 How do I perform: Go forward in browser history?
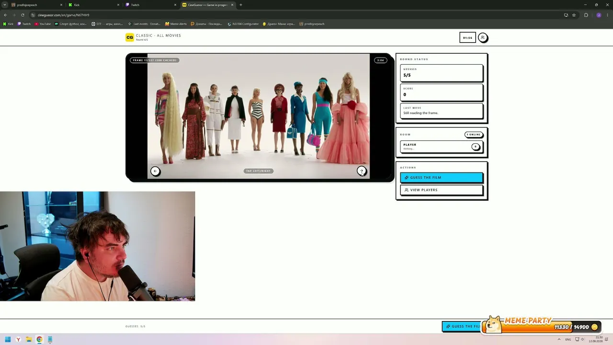pyautogui.click(x=14, y=15)
